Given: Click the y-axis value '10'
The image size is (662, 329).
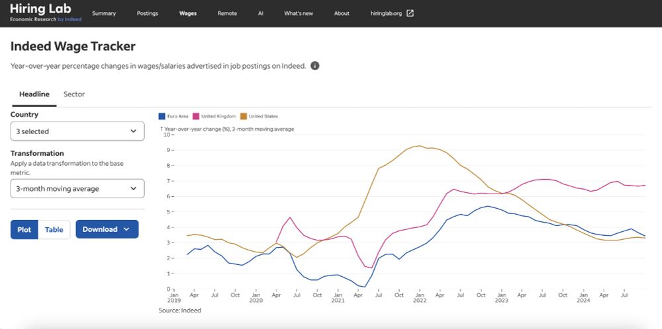Looking at the screenshot, I should tap(166, 134).
